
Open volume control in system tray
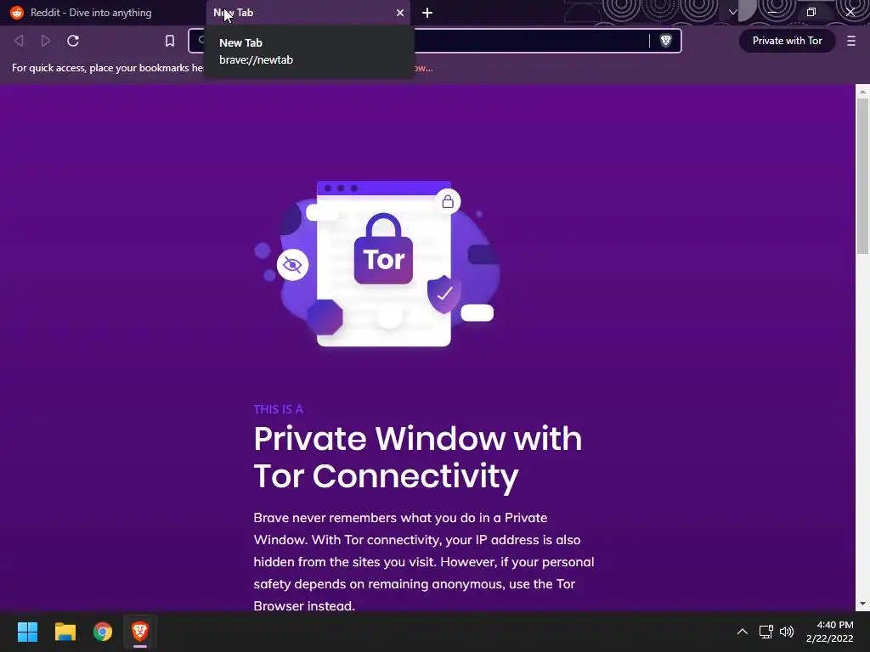[x=787, y=632]
